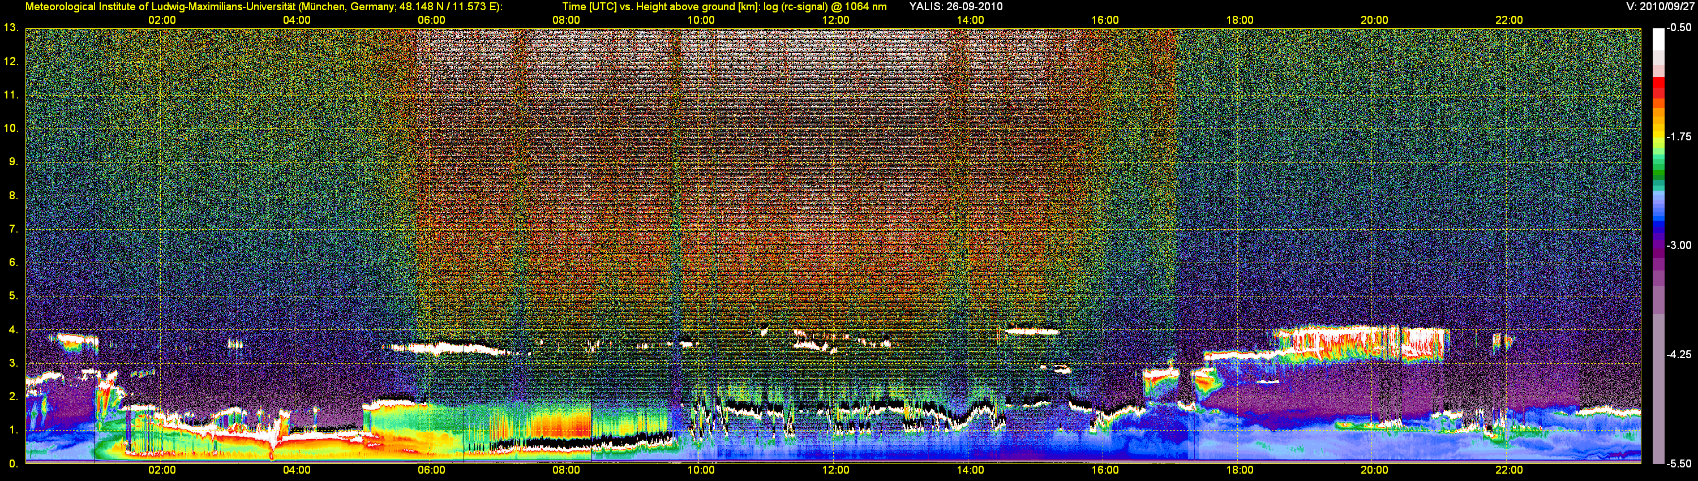Click the 14:00 label on the bottom time axis

(970, 470)
